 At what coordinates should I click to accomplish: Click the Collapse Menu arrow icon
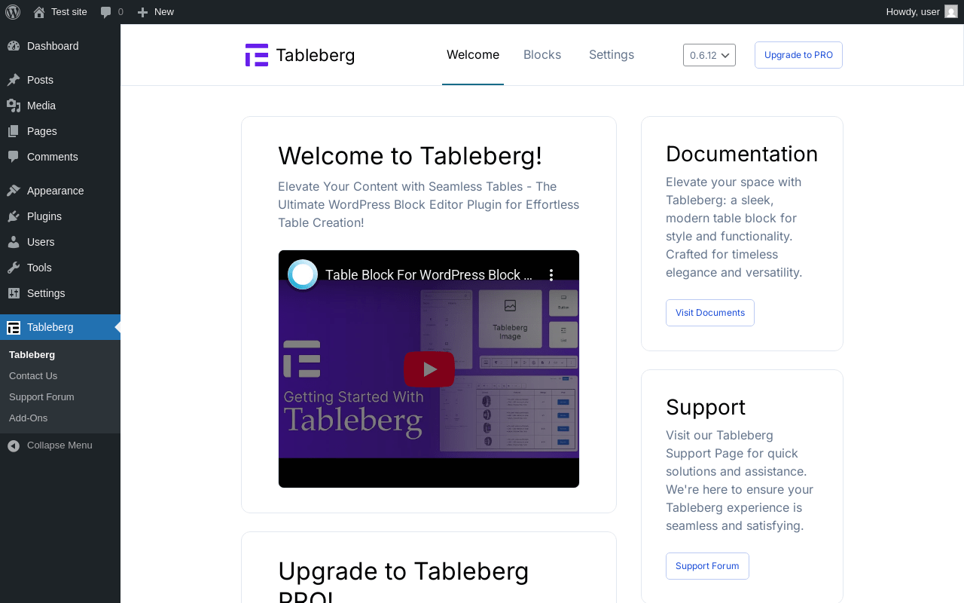pos(14,445)
